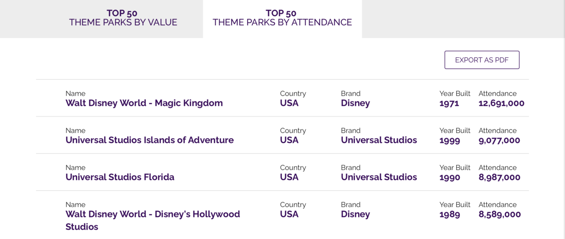The height and width of the screenshot is (239, 565).
Task: Click USA country in Magic Kingdom row
Action: 289,103
